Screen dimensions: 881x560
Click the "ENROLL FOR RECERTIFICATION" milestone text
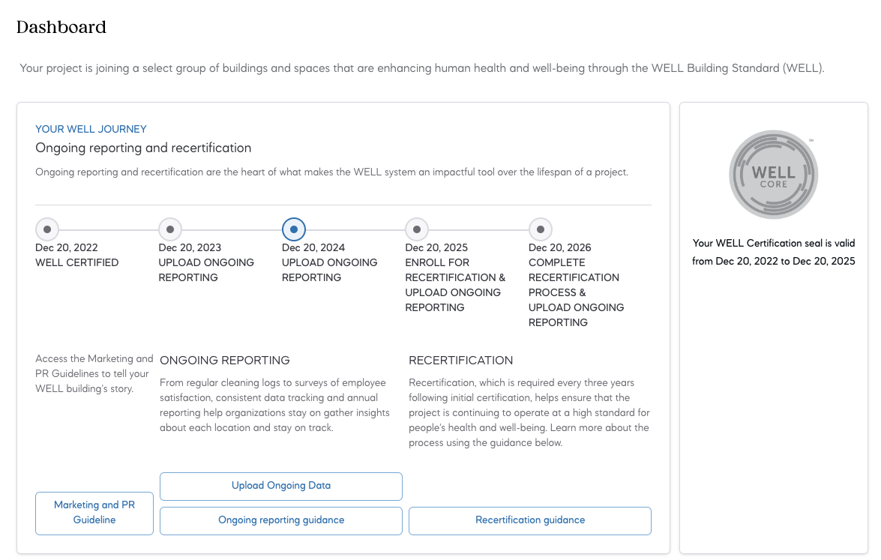point(455,285)
